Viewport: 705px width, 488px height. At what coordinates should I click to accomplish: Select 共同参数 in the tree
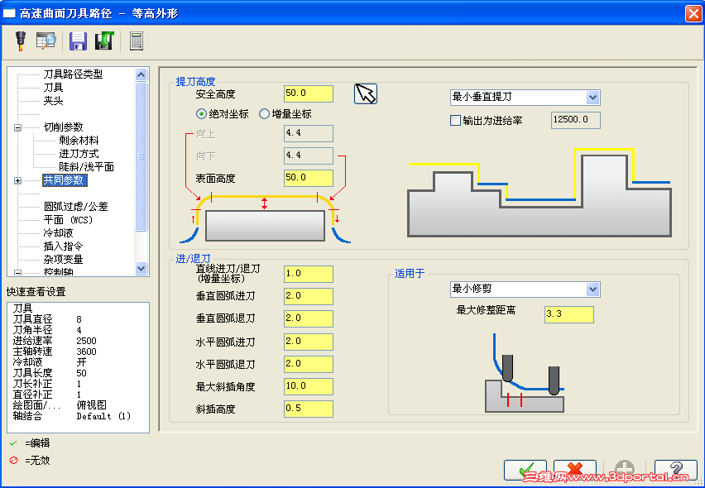point(65,180)
